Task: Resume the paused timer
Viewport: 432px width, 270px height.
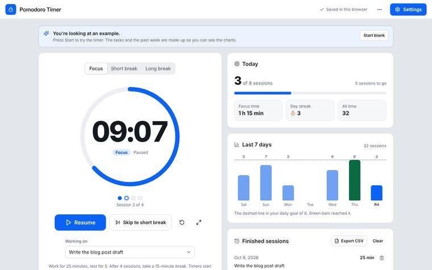Action: 80,222
